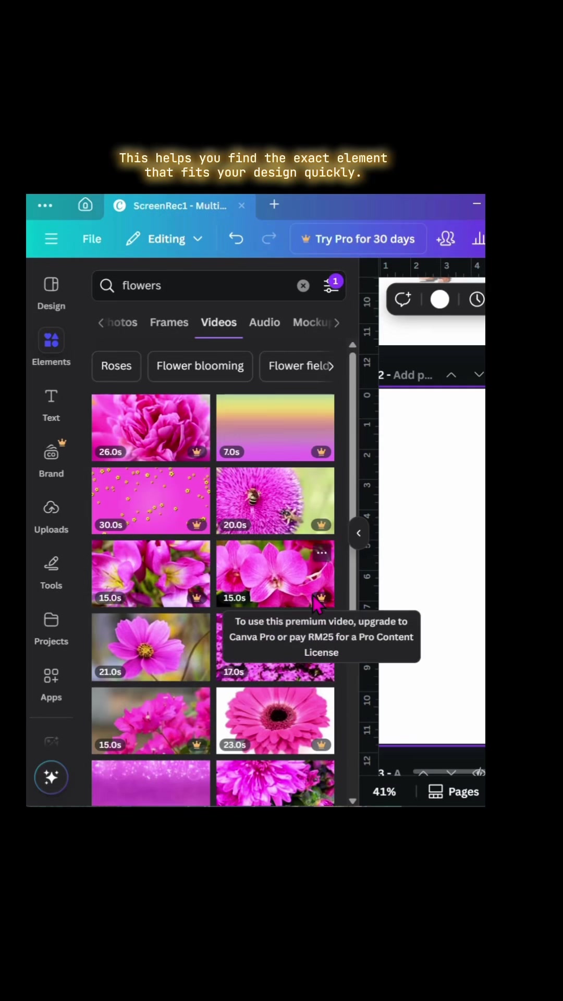Click the add comment icon on canvas
The width and height of the screenshot is (563, 1001).
(402, 299)
